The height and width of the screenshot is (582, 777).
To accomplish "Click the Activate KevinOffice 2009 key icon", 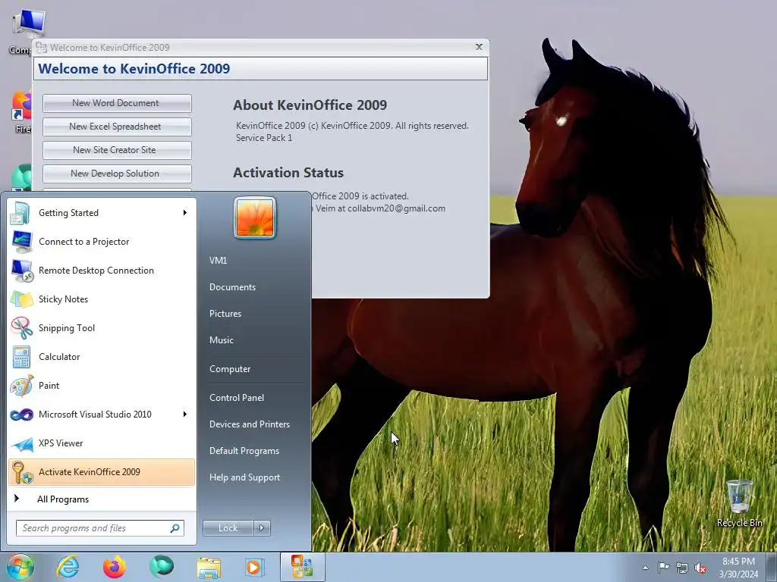I will point(21,471).
